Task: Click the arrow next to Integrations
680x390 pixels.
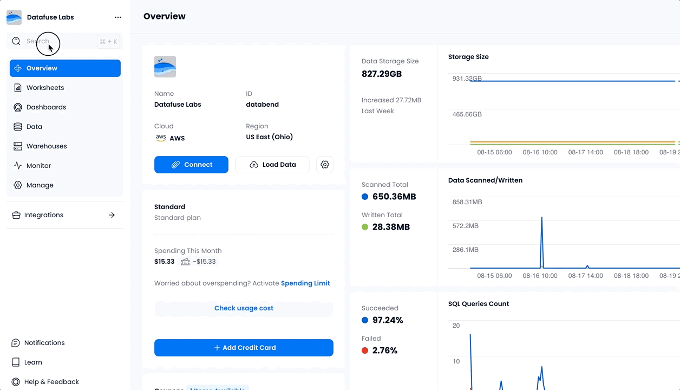Action: (x=112, y=215)
